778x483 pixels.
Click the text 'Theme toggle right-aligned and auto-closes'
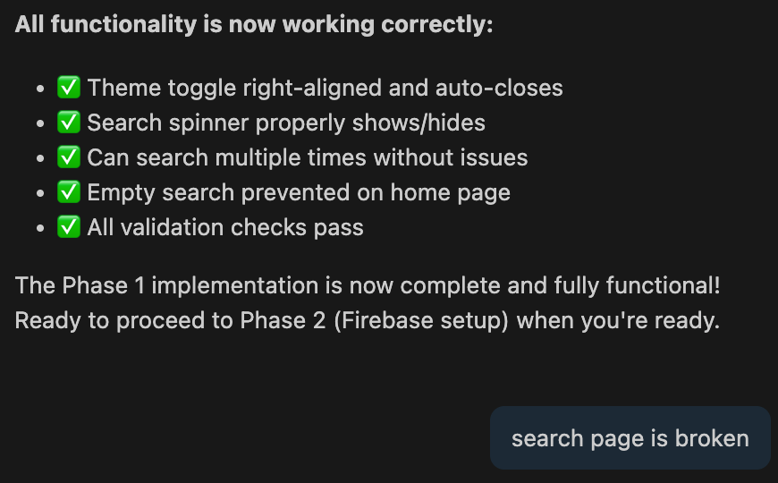[325, 88]
